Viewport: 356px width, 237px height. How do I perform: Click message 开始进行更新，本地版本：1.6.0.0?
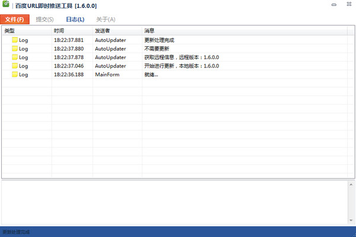click(182, 66)
